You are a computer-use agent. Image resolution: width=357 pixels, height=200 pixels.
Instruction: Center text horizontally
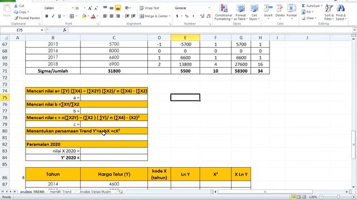(x=112, y=16)
